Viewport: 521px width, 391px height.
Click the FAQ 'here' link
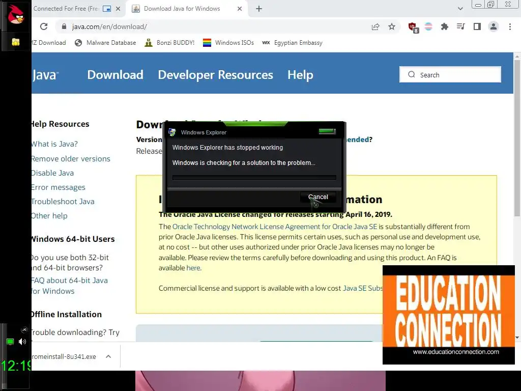(193, 268)
